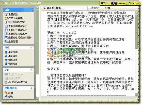Viewport: 142px width, 105px height.
Task: Click the 词频降序 down arrow icon
Action: point(6,64)
